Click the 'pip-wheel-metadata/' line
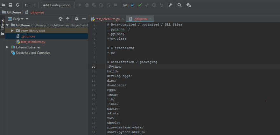The width and height of the screenshot is (280, 135). (x=125, y=127)
